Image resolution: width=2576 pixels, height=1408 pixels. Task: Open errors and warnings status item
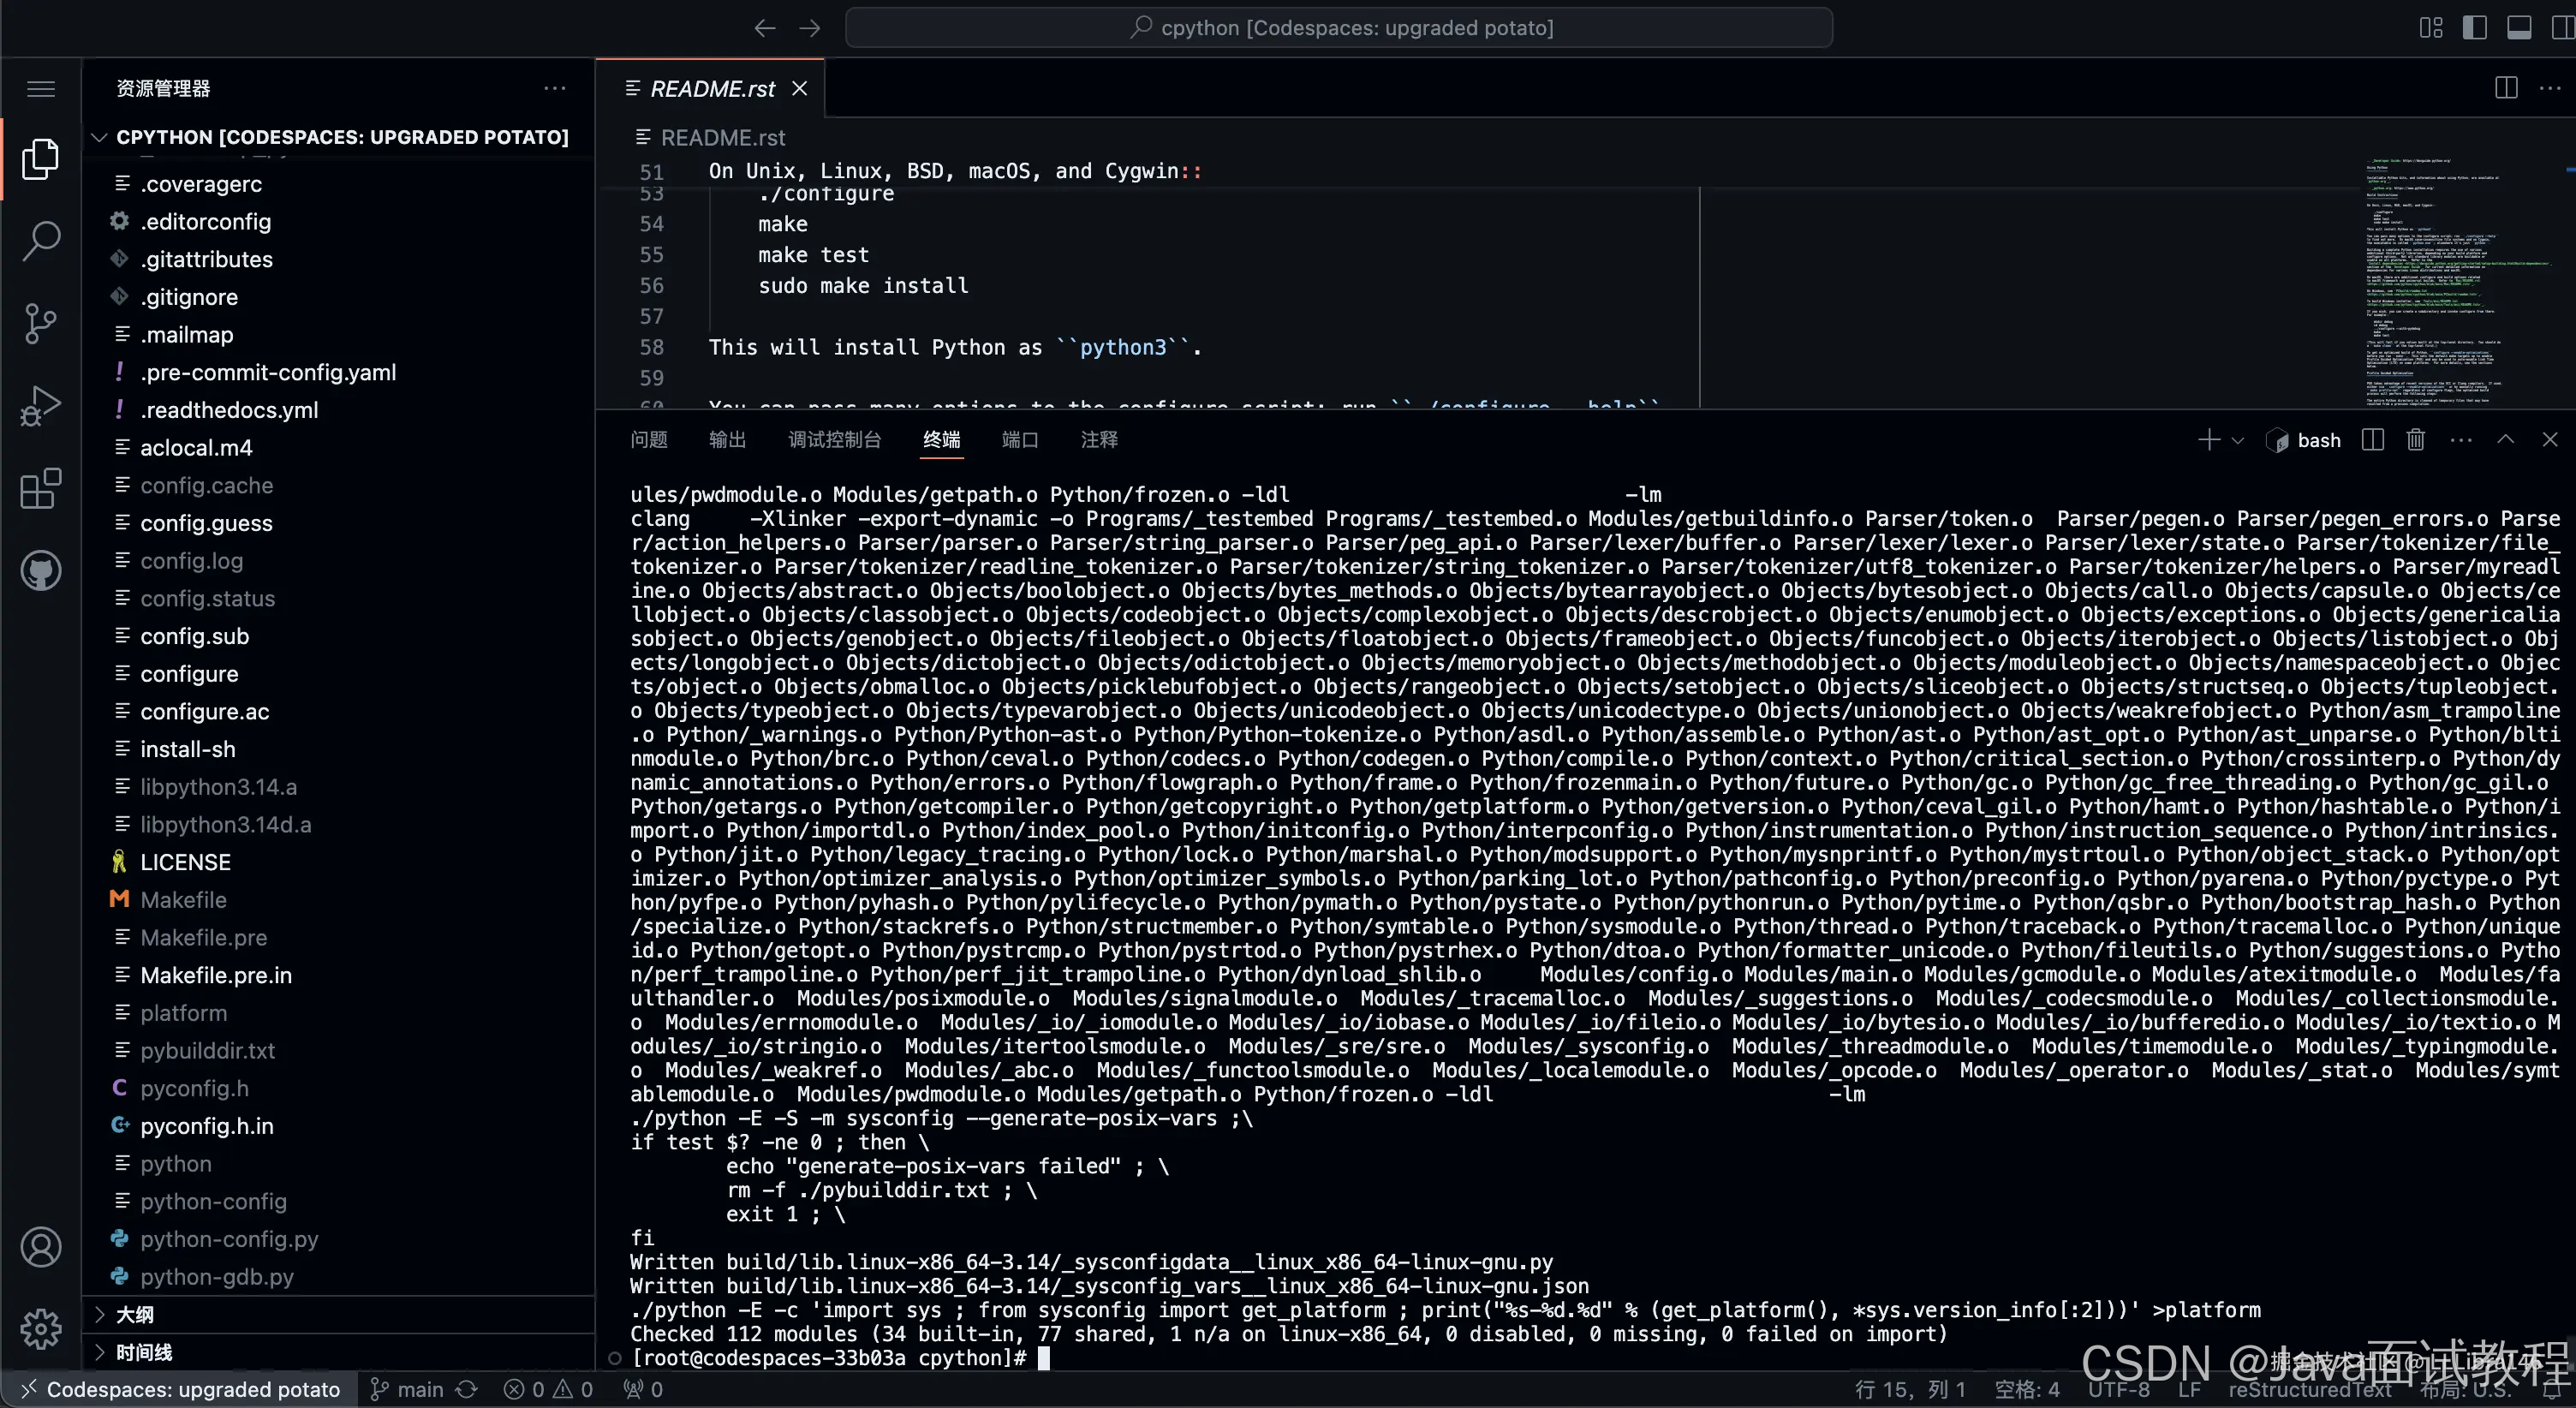pos(548,1389)
